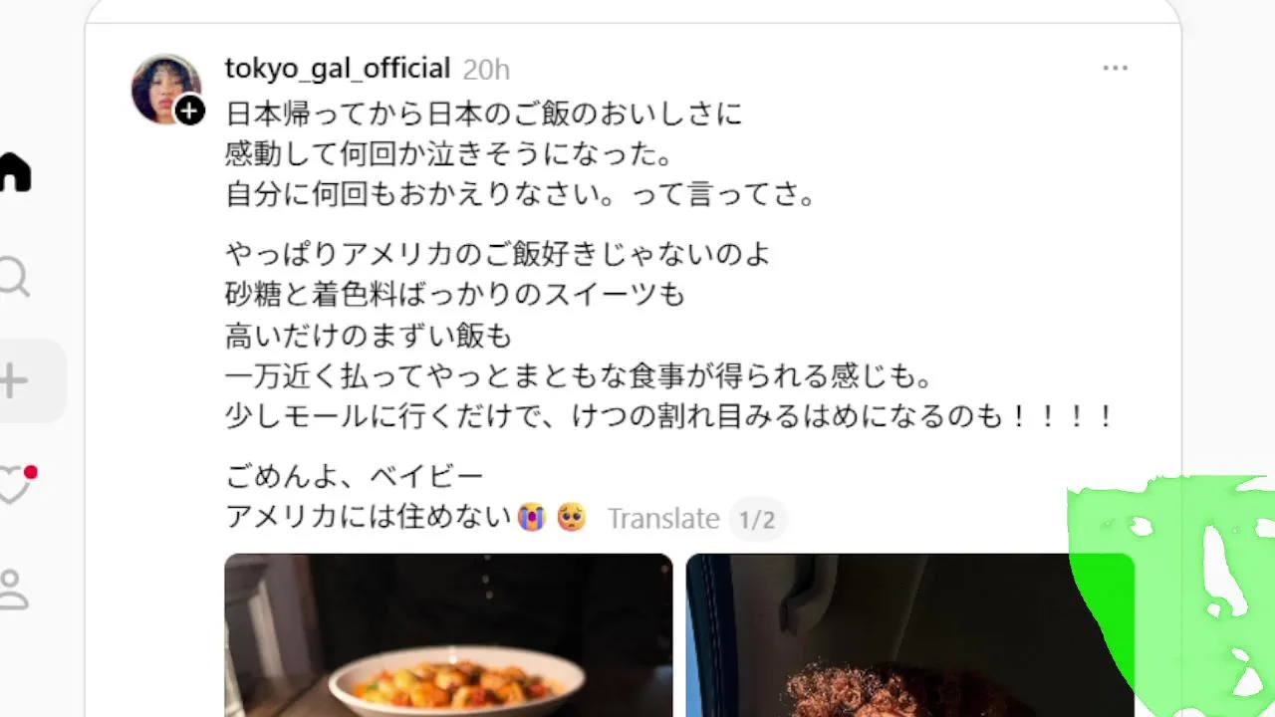Open the Home feed icon
The width and height of the screenshot is (1275, 717).
(14, 172)
